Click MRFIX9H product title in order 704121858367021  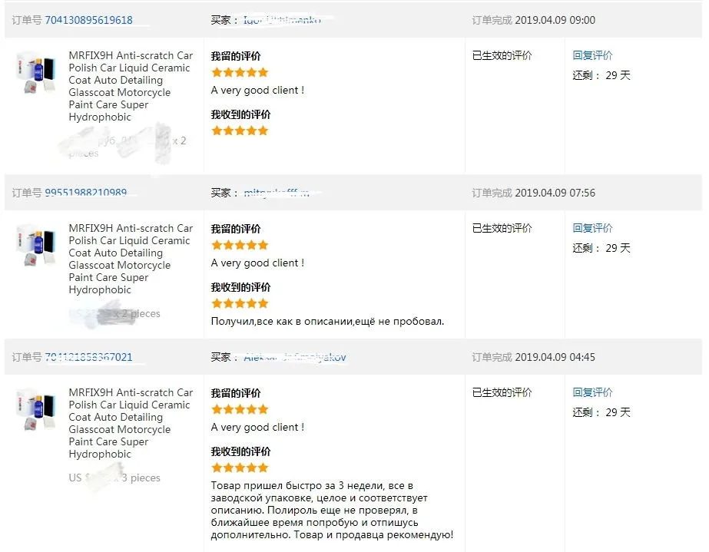(130, 423)
